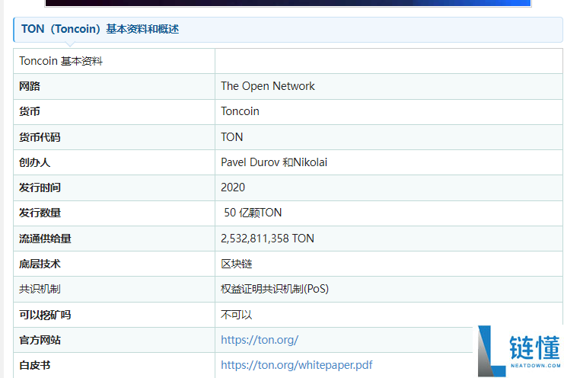The image size is (564, 378).
Task: Select the 'TON' currency code value
Action: (232, 137)
